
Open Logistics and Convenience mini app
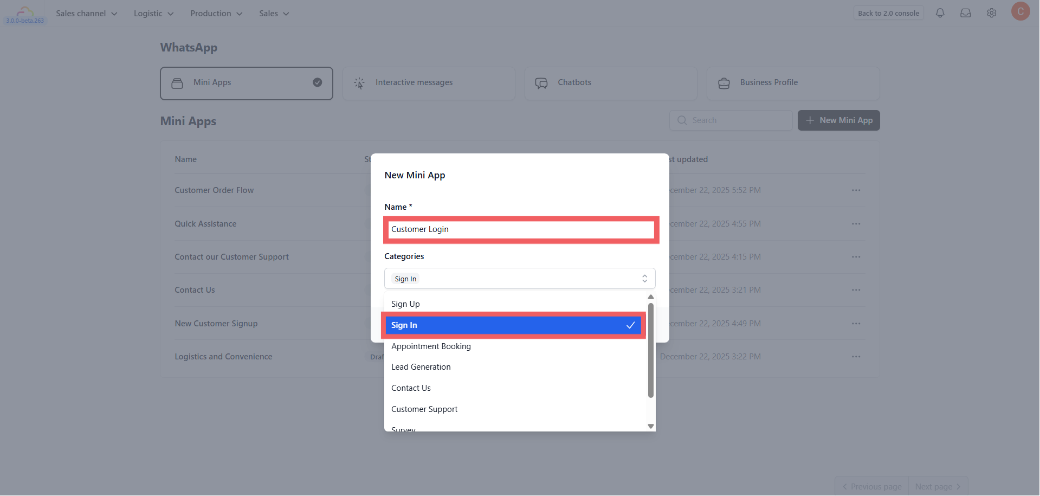tap(223, 357)
